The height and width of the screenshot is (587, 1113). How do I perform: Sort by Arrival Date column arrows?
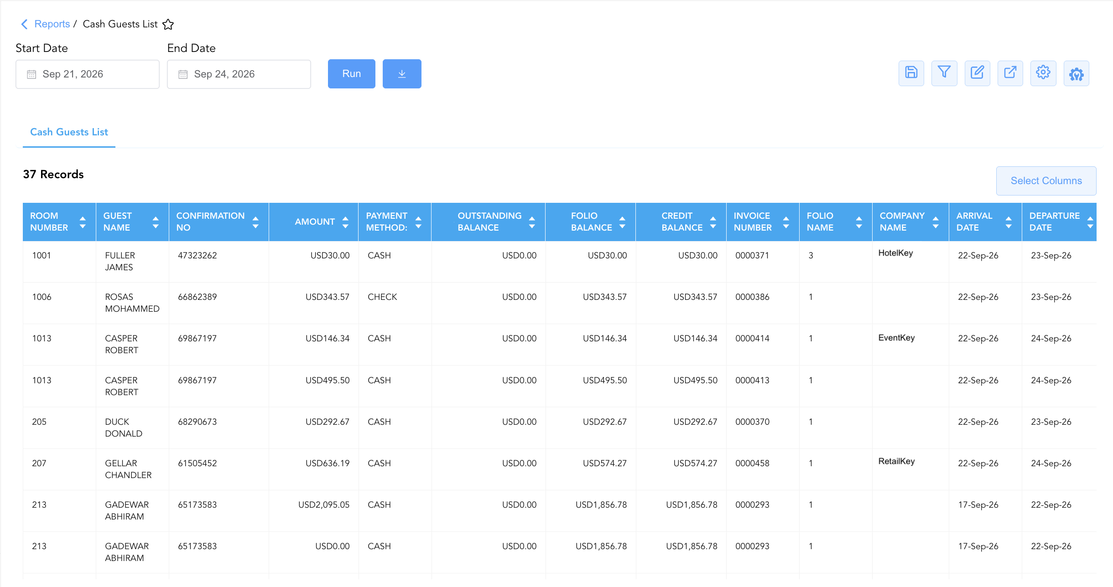tap(1009, 222)
